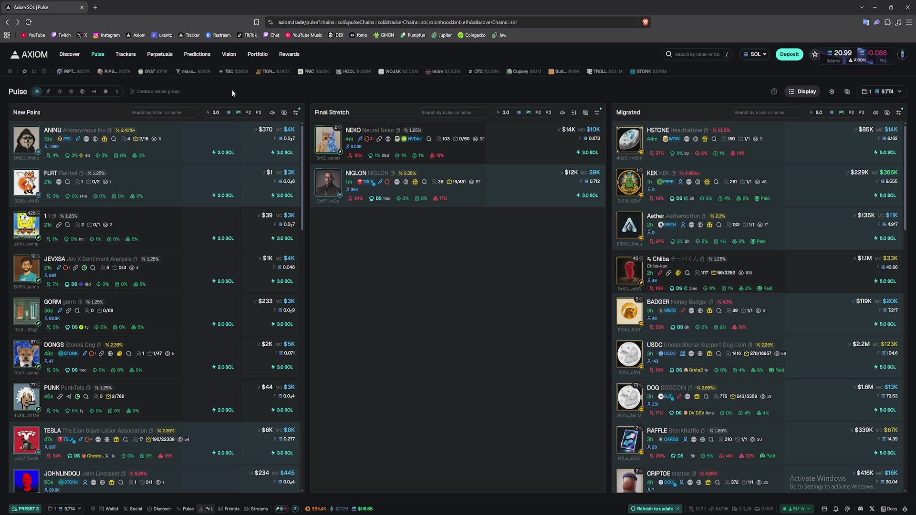The image size is (916, 515).
Task: Open New Pairs filter settings icon
Action: coord(296,113)
